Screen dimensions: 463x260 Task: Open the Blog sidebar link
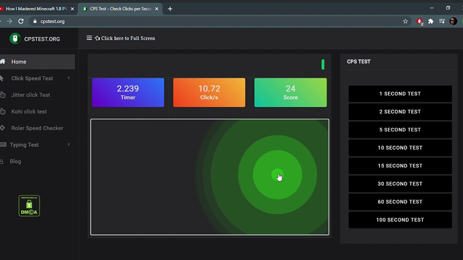pyautogui.click(x=15, y=161)
